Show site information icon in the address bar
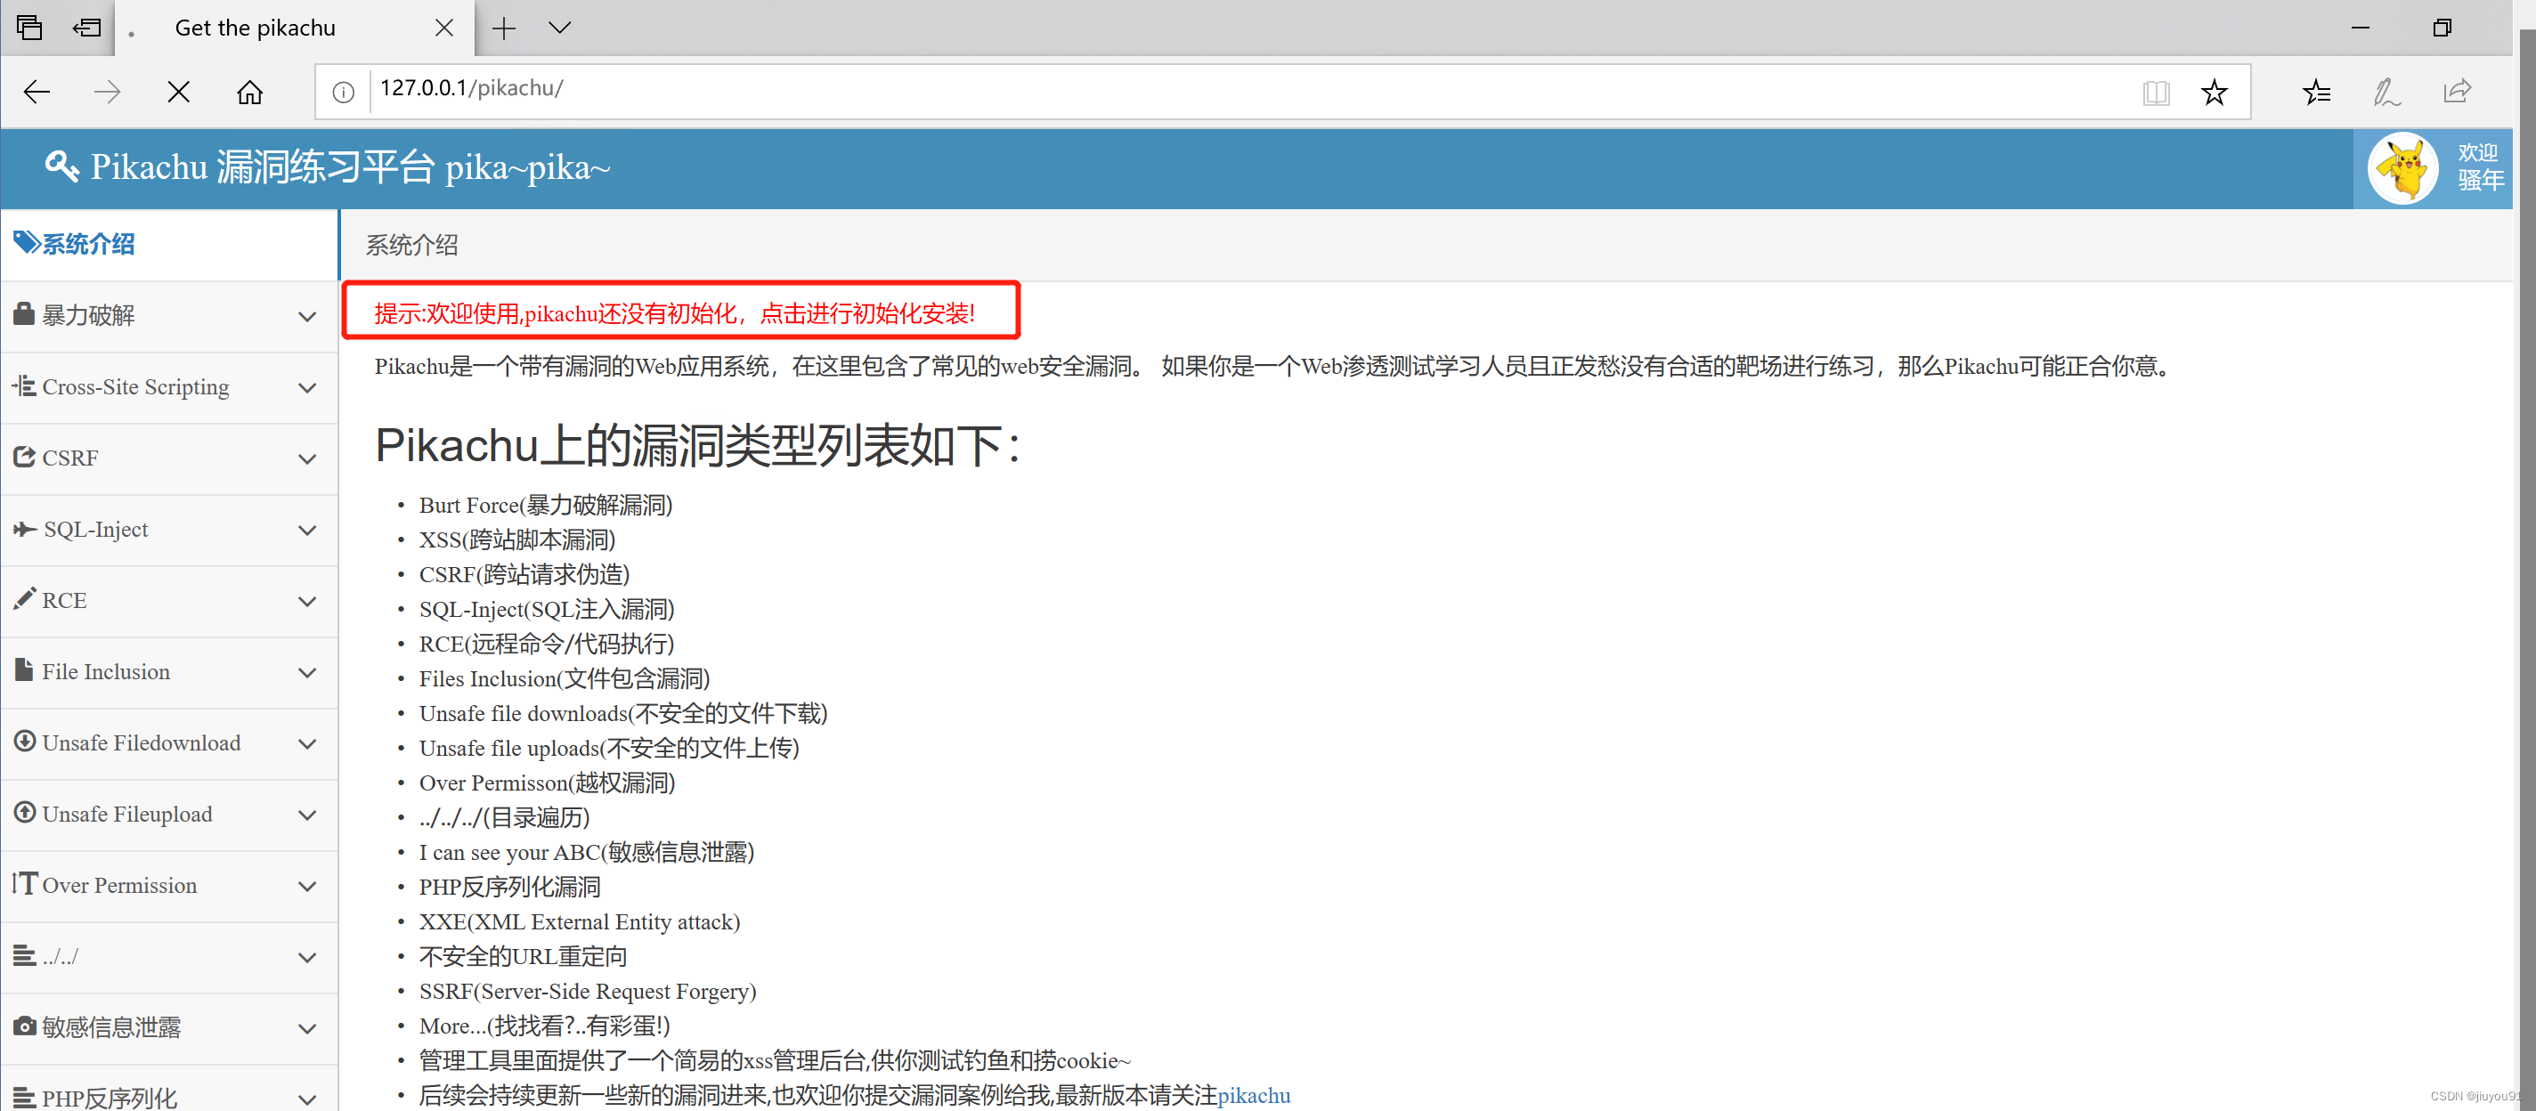2536x1111 pixels. tap(343, 93)
